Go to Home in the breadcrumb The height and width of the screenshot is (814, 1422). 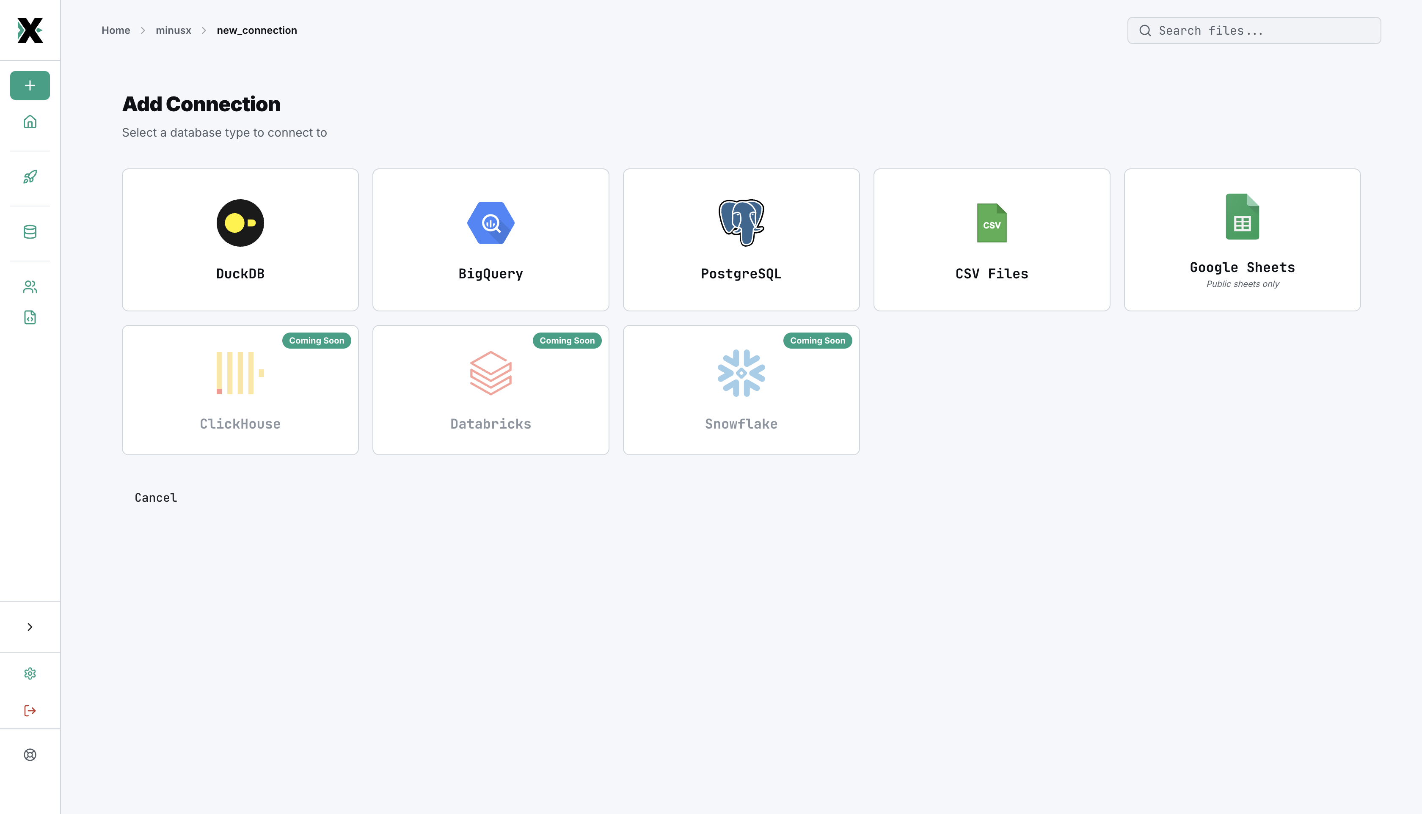[x=116, y=30]
